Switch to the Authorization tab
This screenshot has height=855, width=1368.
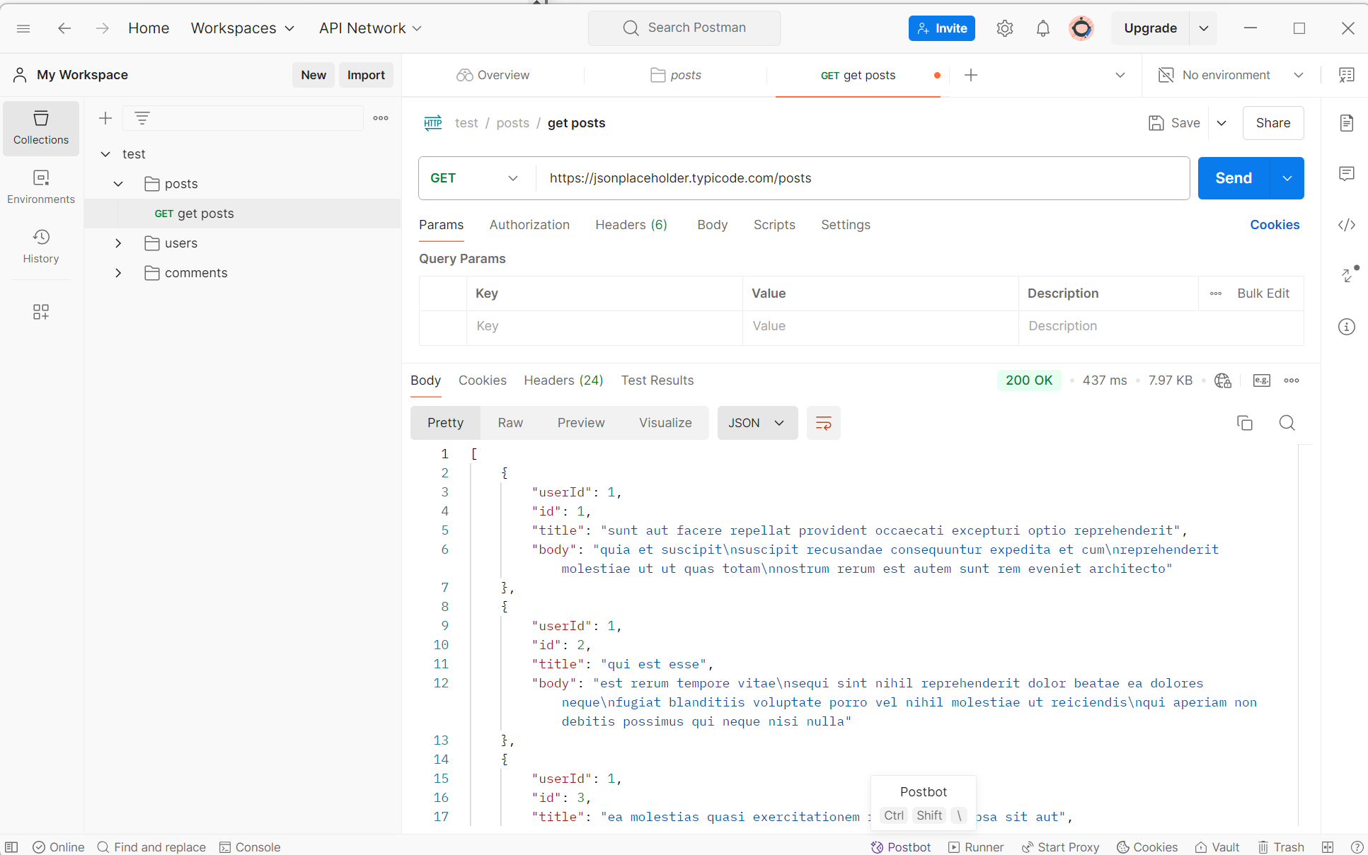point(529,225)
